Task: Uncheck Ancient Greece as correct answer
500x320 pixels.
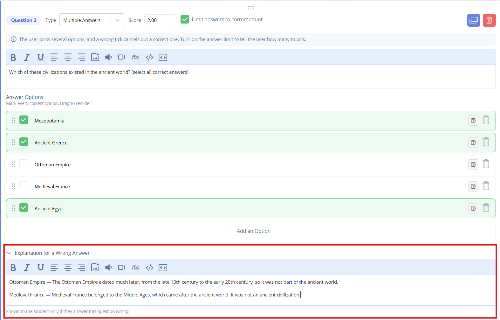Action: tap(24, 142)
